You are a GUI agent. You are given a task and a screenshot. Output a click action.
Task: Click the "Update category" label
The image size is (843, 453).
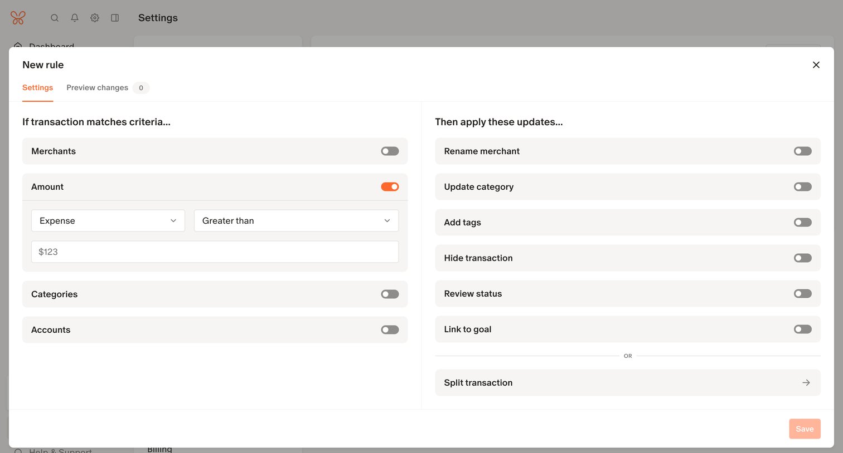479,187
